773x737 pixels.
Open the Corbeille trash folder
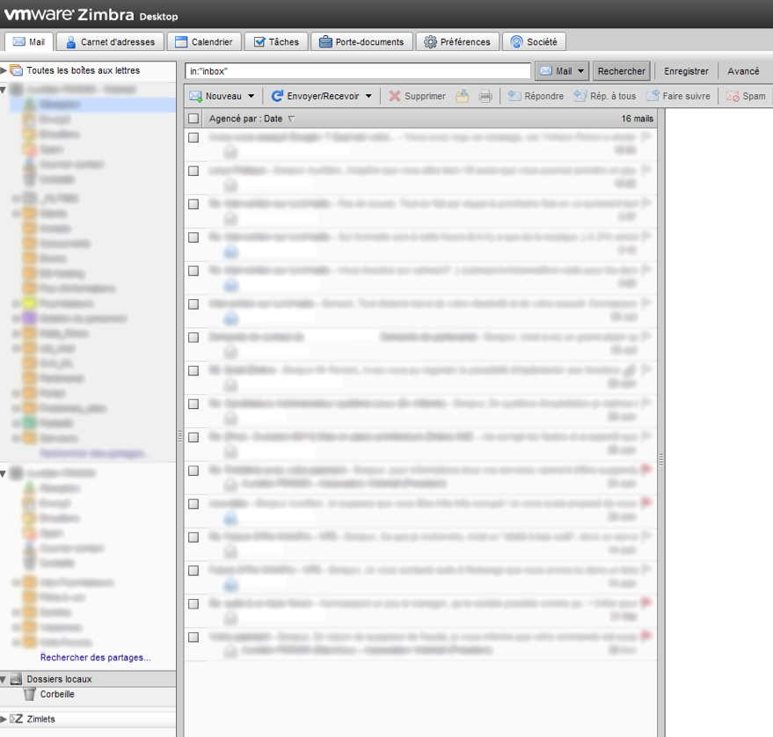tap(57, 694)
